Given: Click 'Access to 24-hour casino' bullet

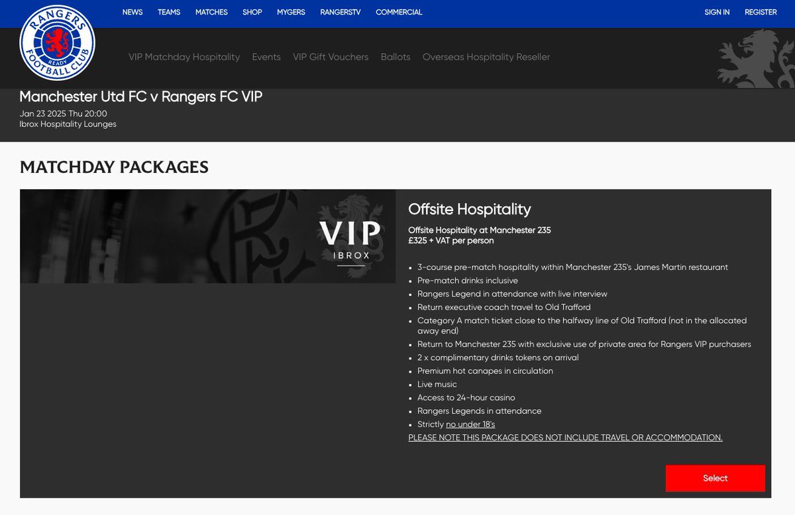Looking at the screenshot, I should (466, 398).
